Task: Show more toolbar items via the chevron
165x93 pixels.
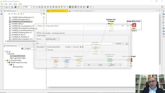Action: pyautogui.click(x=93, y=7)
